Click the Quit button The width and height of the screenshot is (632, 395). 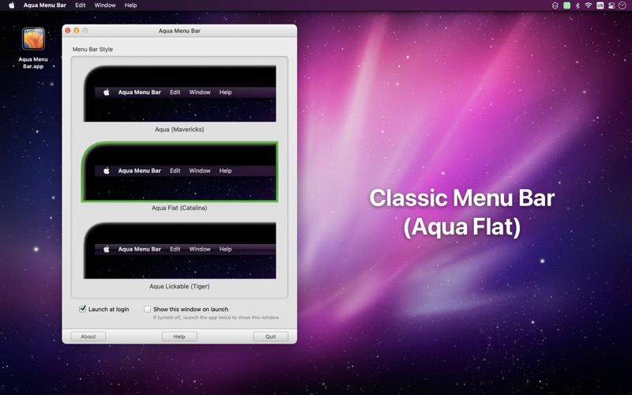270,337
